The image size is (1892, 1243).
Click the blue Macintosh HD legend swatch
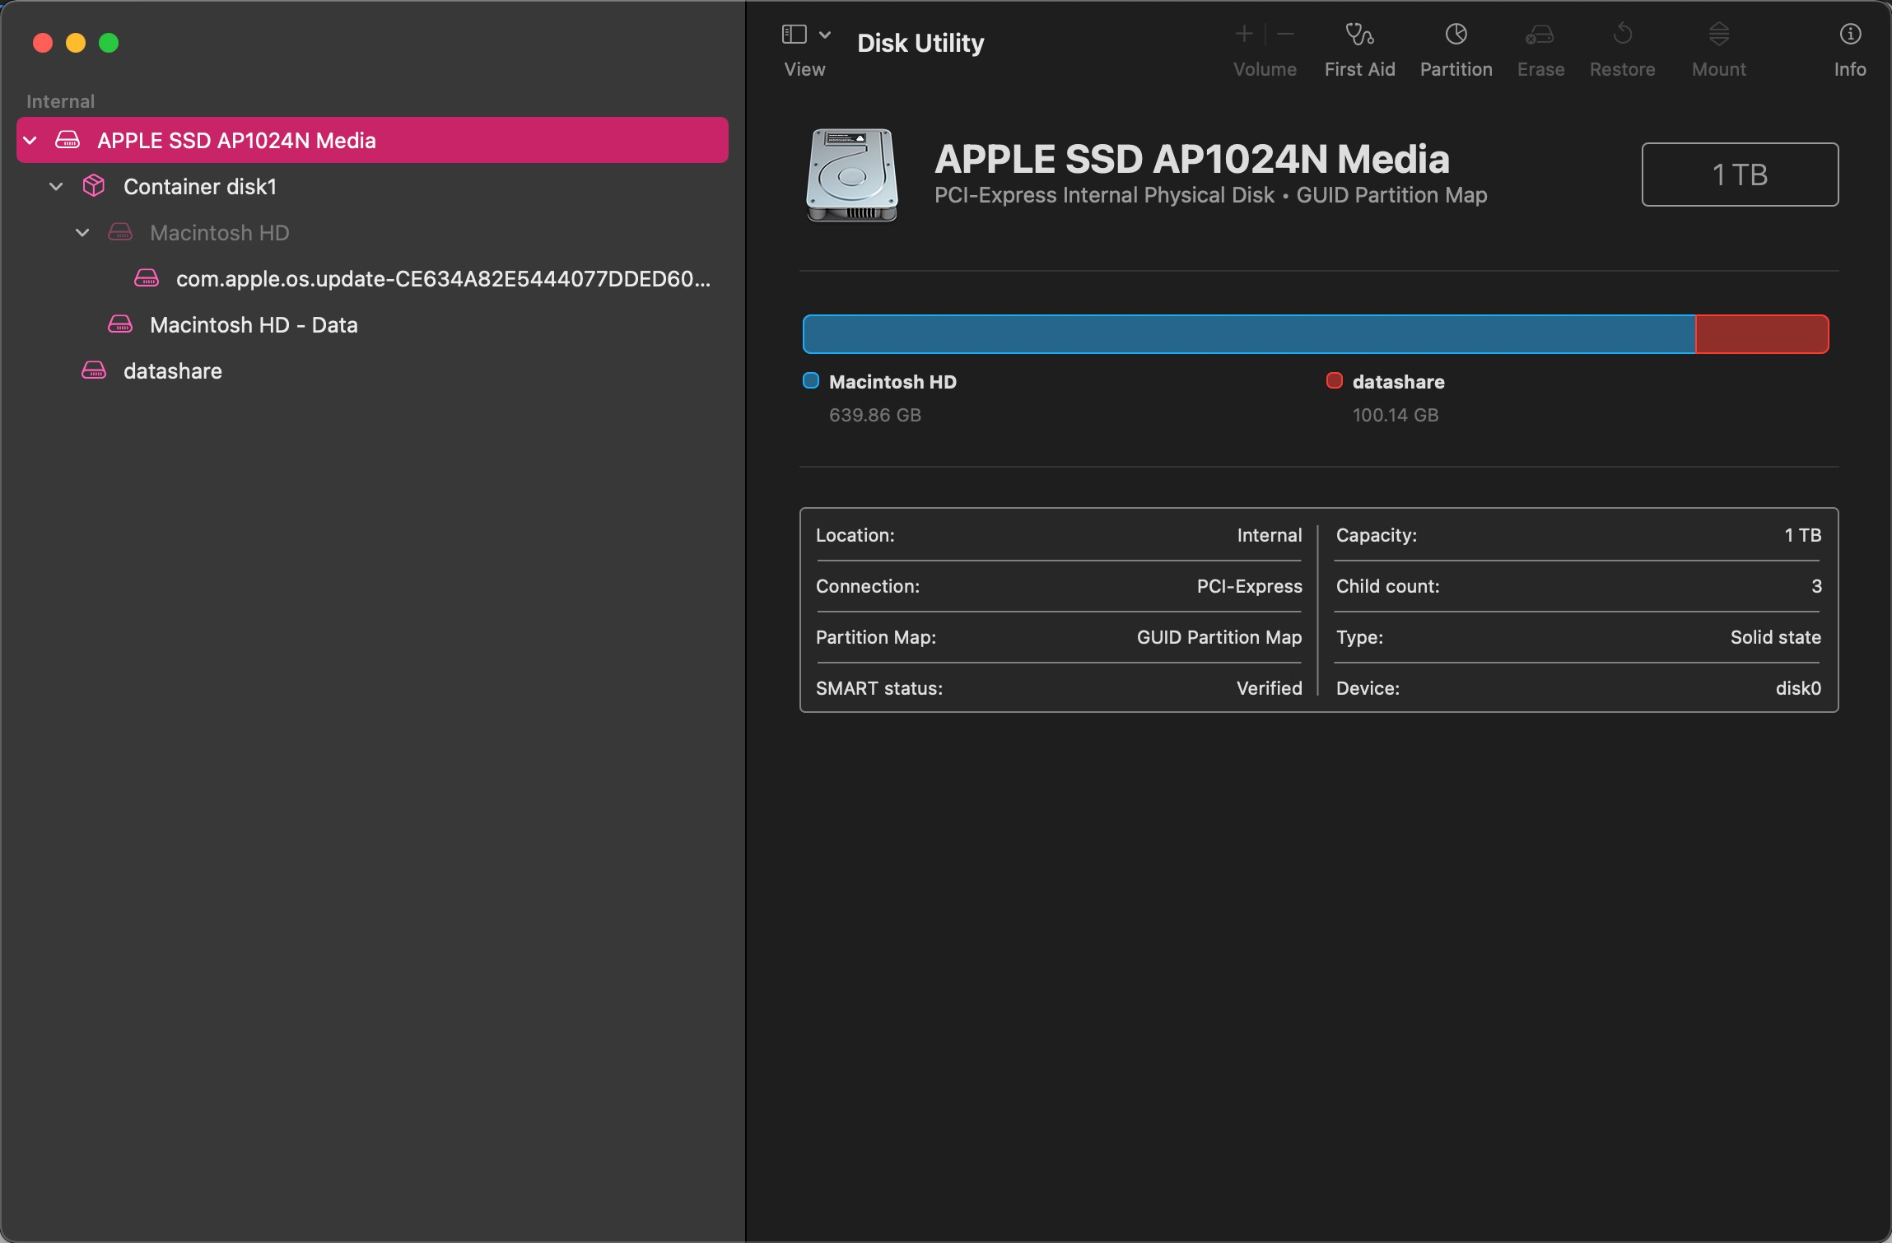point(811,381)
